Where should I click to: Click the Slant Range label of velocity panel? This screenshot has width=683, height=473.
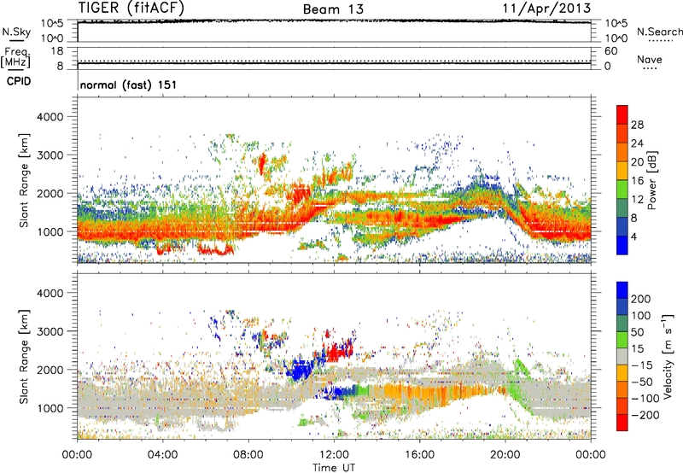24,356
